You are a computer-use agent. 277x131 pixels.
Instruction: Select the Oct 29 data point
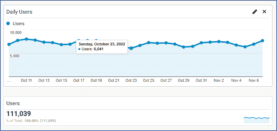[x=183, y=47]
